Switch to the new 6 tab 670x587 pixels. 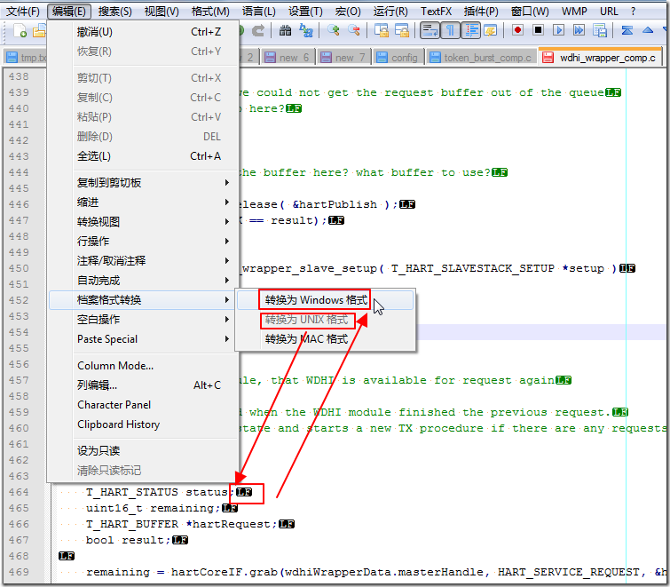(288, 58)
